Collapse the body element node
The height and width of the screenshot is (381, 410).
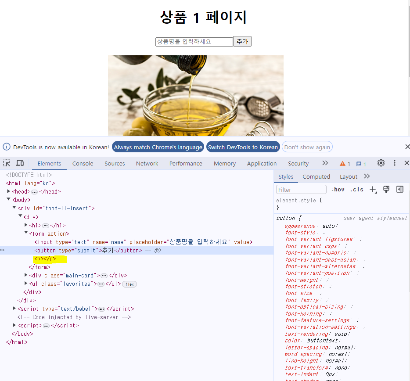point(9,199)
